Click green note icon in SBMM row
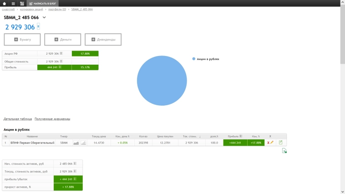Viewport: 345px width, 194px height. coord(280,143)
